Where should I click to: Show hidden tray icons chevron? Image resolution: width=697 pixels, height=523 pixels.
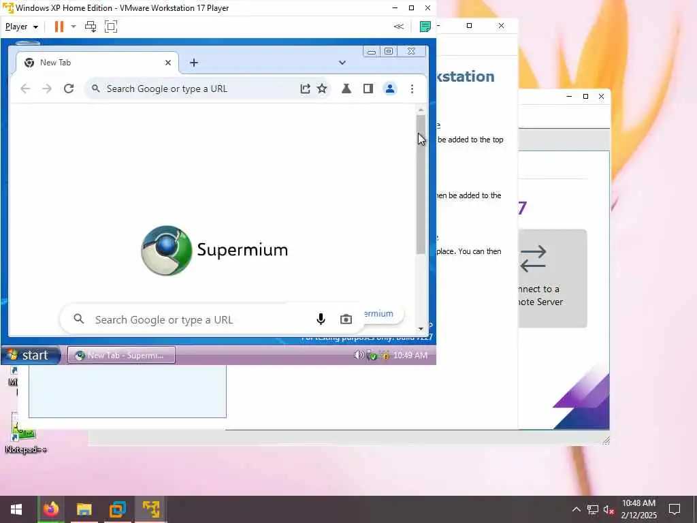(x=576, y=509)
